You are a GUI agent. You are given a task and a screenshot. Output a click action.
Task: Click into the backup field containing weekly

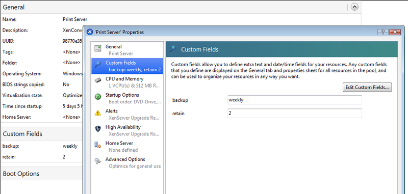pos(295,100)
